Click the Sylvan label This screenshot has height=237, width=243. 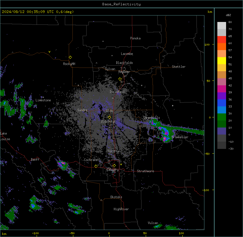pyautogui.click(x=110, y=69)
